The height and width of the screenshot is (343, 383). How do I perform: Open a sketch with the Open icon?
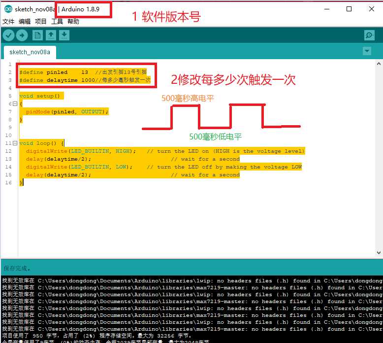[51, 35]
